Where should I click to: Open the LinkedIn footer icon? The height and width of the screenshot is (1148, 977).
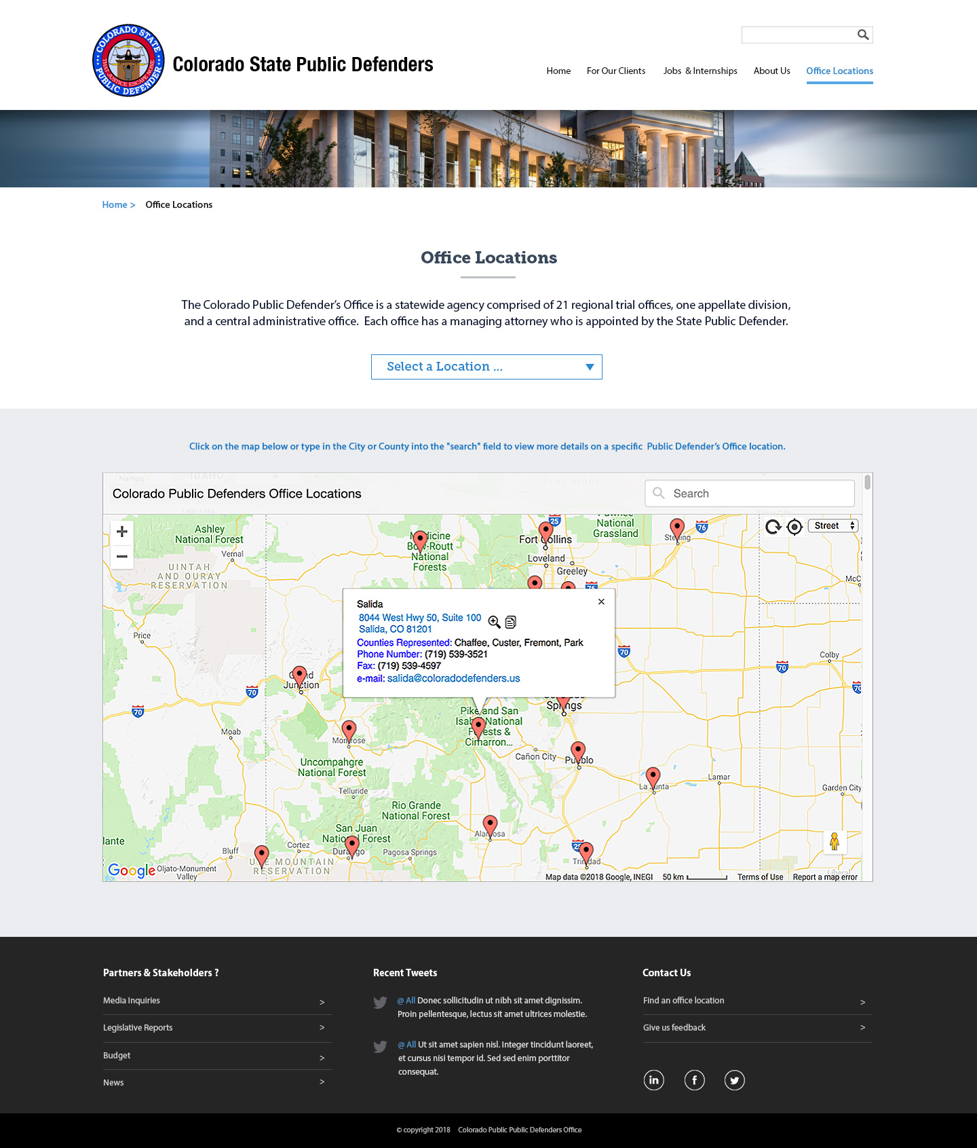point(653,1079)
